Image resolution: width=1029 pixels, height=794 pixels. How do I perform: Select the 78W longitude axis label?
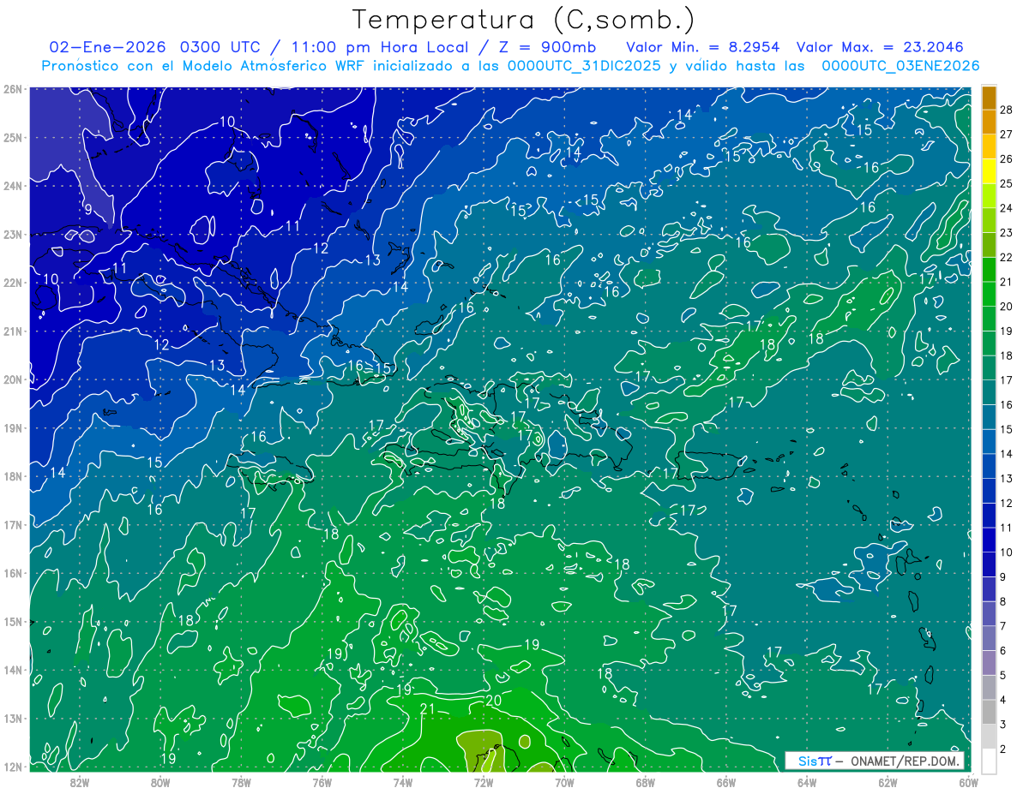click(x=241, y=782)
